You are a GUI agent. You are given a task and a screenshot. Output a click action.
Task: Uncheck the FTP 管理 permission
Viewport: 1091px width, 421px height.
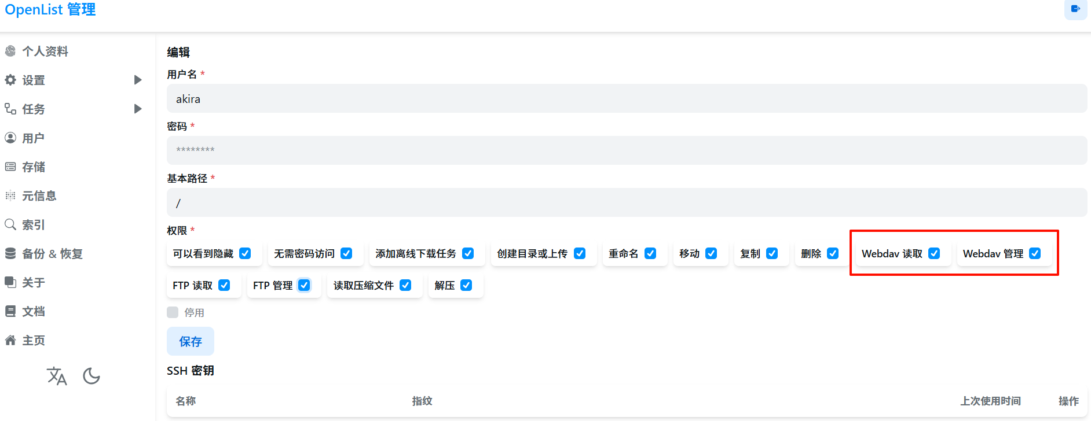(x=304, y=285)
